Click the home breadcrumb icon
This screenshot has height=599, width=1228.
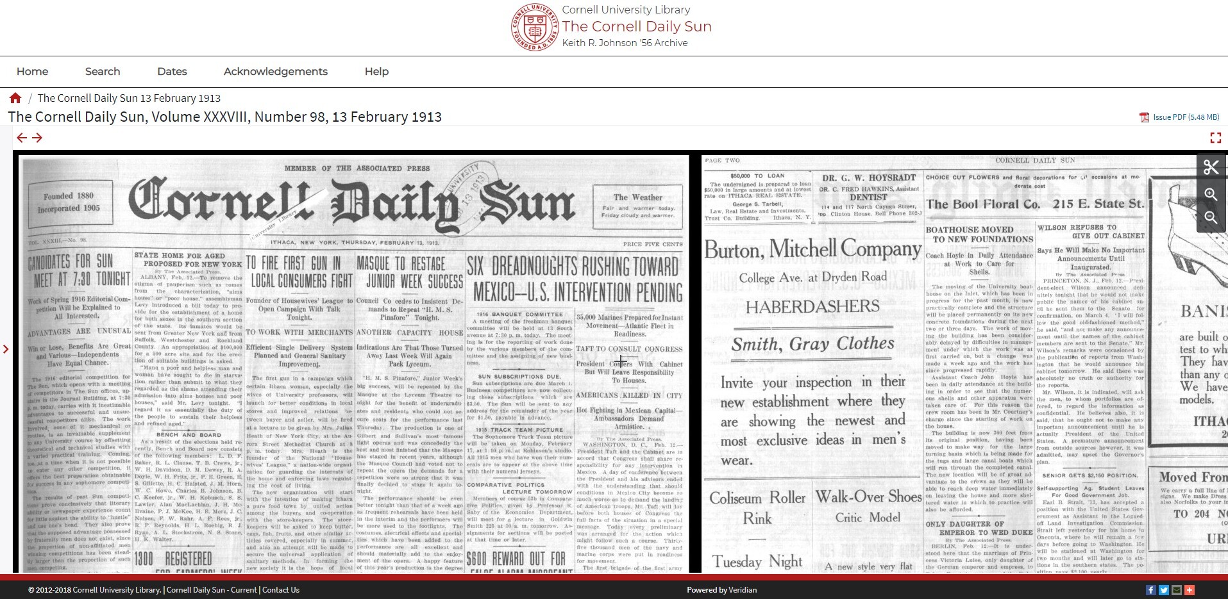click(15, 97)
